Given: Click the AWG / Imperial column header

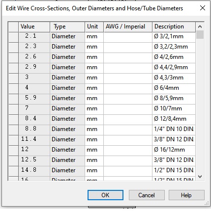Looking at the screenshot, I should coord(128,26).
